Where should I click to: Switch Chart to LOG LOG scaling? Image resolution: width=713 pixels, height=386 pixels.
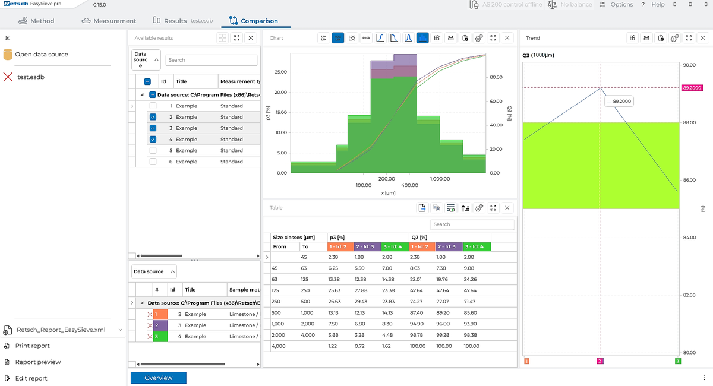tap(352, 38)
